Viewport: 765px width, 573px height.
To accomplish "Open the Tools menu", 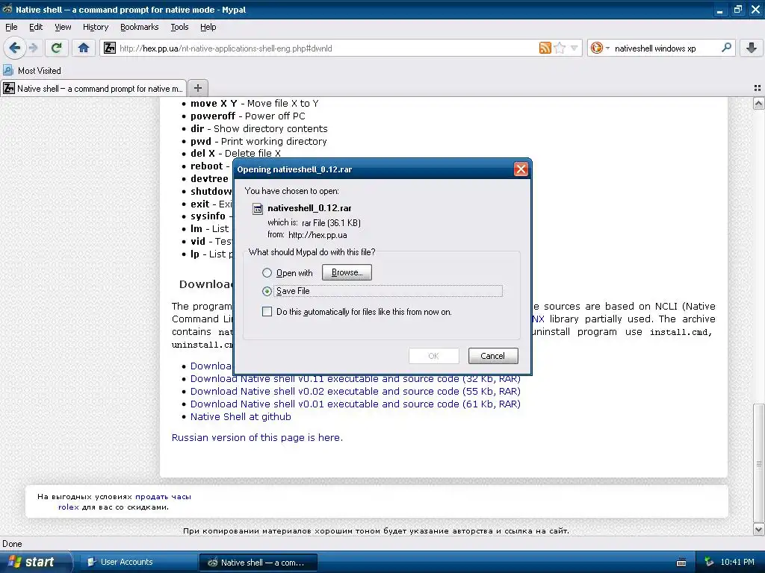I will point(179,27).
